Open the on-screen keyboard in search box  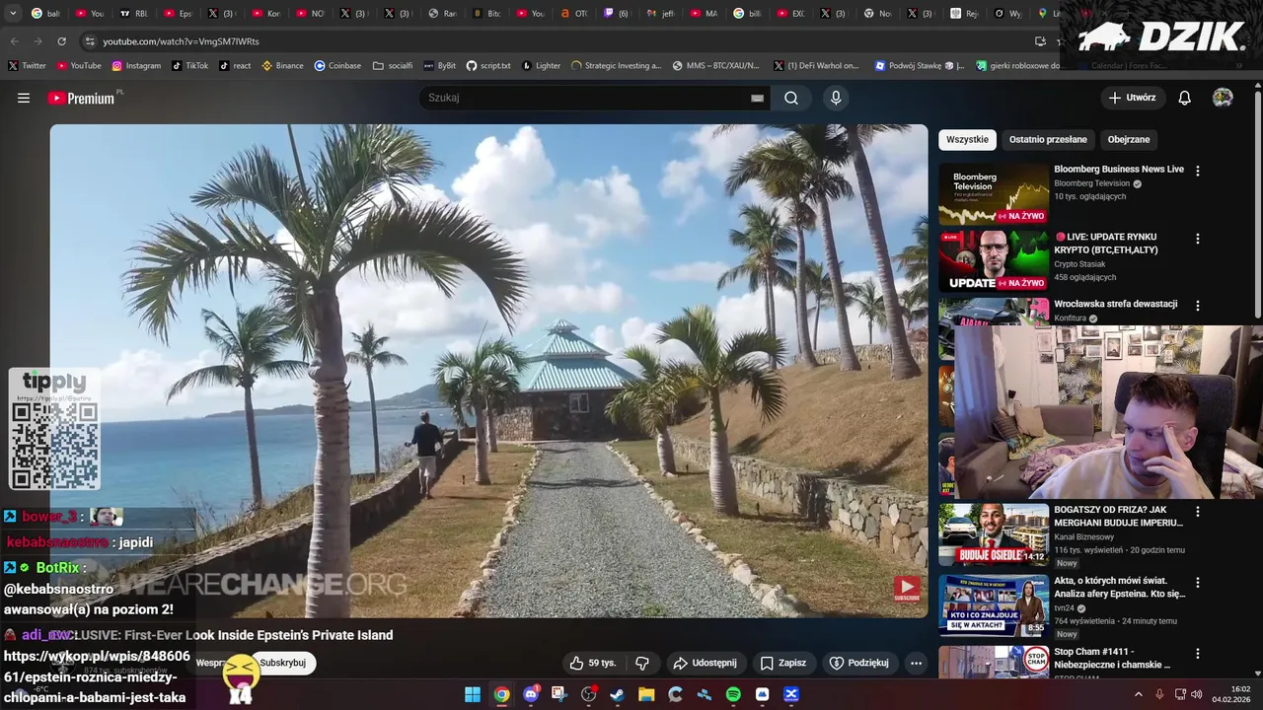pyautogui.click(x=757, y=98)
